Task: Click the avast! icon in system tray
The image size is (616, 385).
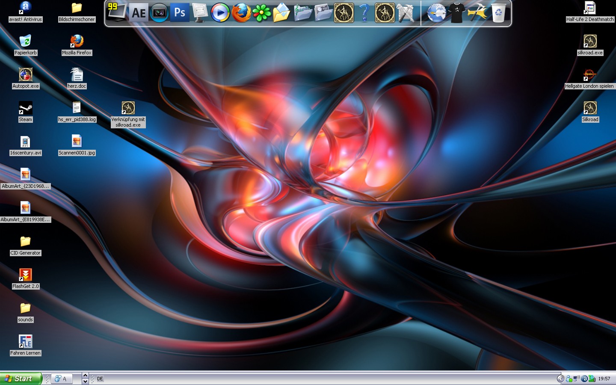Action: click(x=584, y=379)
